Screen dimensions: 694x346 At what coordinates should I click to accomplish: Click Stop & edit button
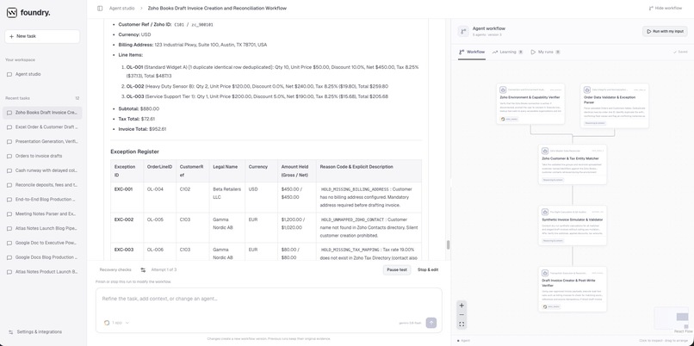click(x=428, y=270)
